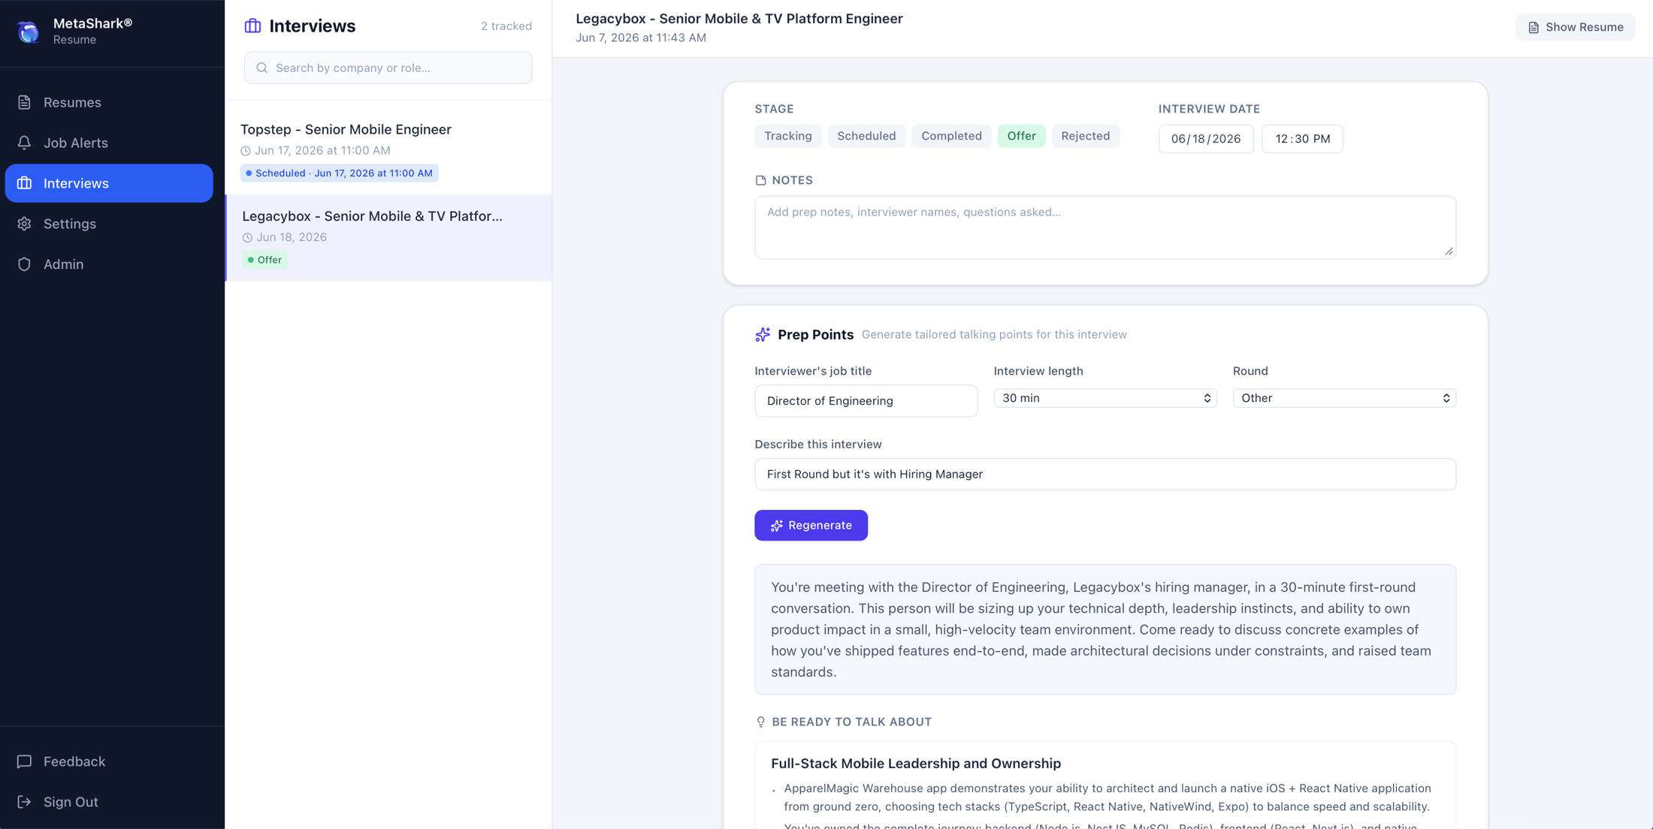Click the notes page icon beside NOTES
Screen dimensions: 1653x829
tap(760, 180)
